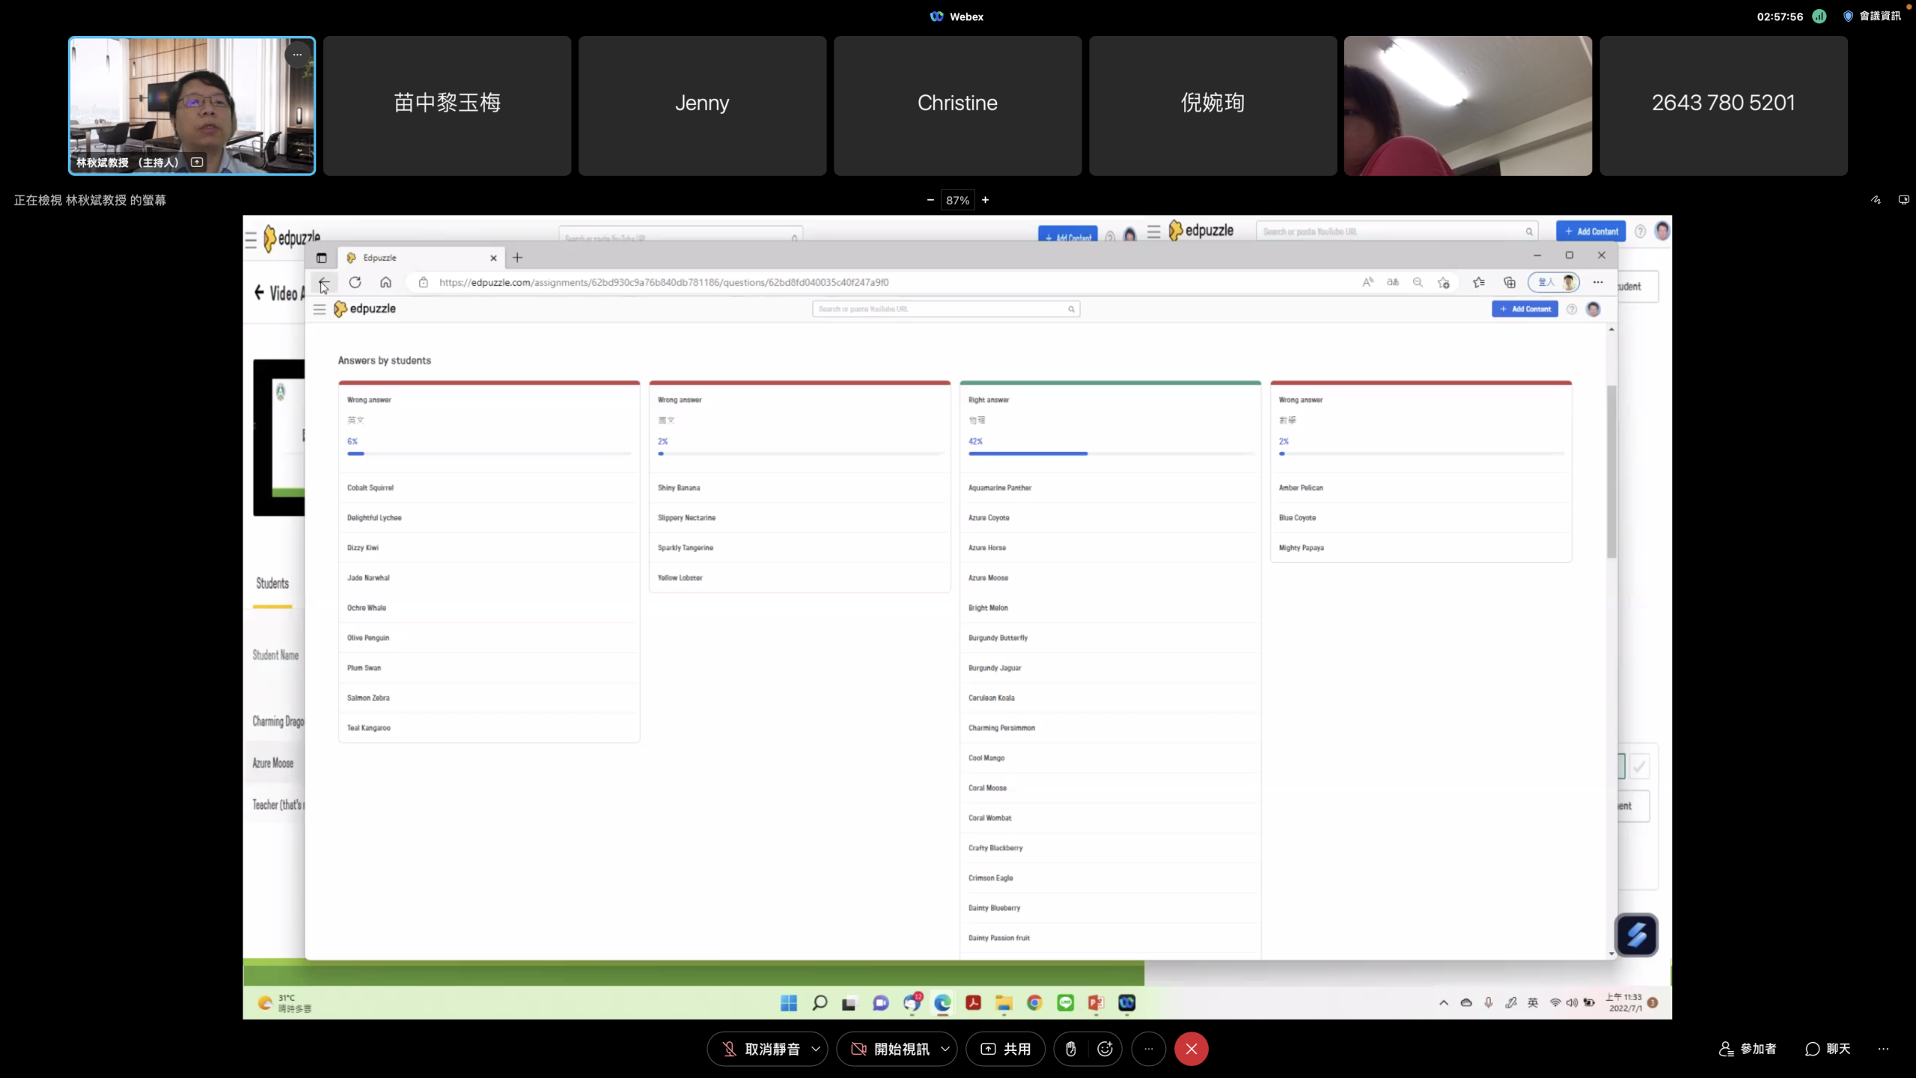The height and width of the screenshot is (1078, 1916).
Task: Click the raise hand icon
Action: click(x=1071, y=1049)
